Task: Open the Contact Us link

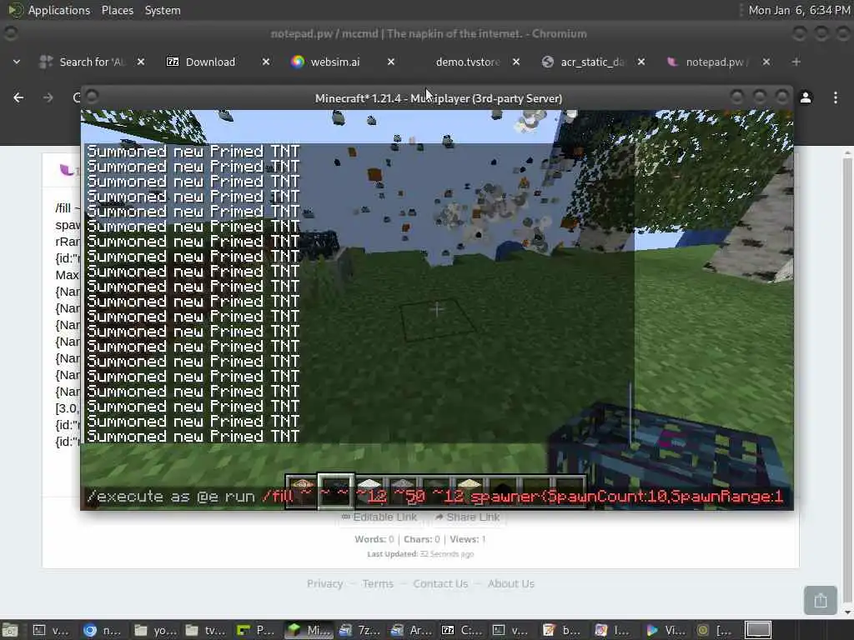Action: [x=440, y=583]
